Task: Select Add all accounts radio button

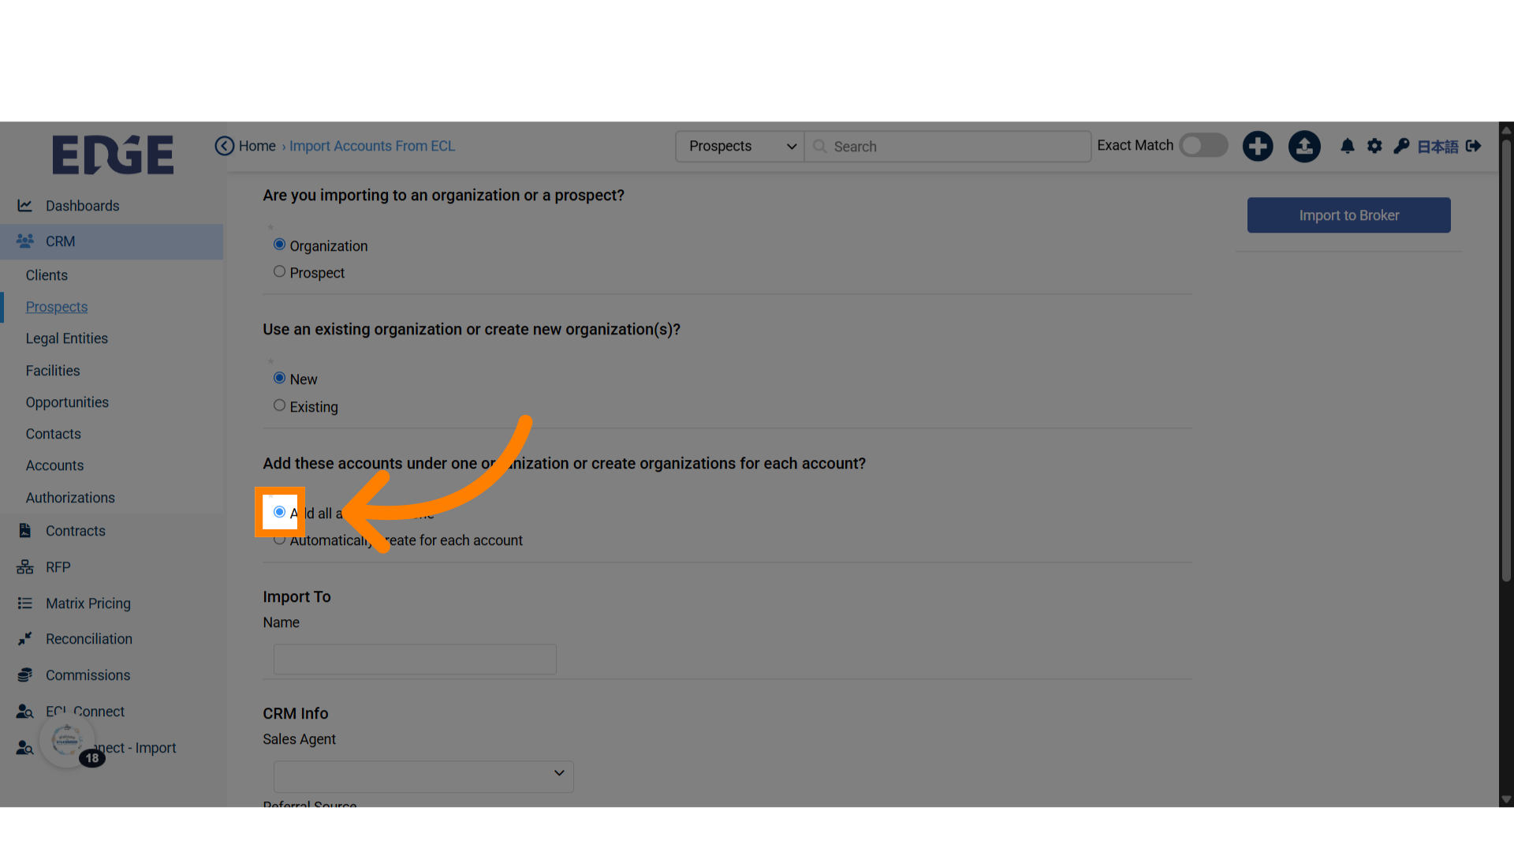Action: pyautogui.click(x=279, y=512)
